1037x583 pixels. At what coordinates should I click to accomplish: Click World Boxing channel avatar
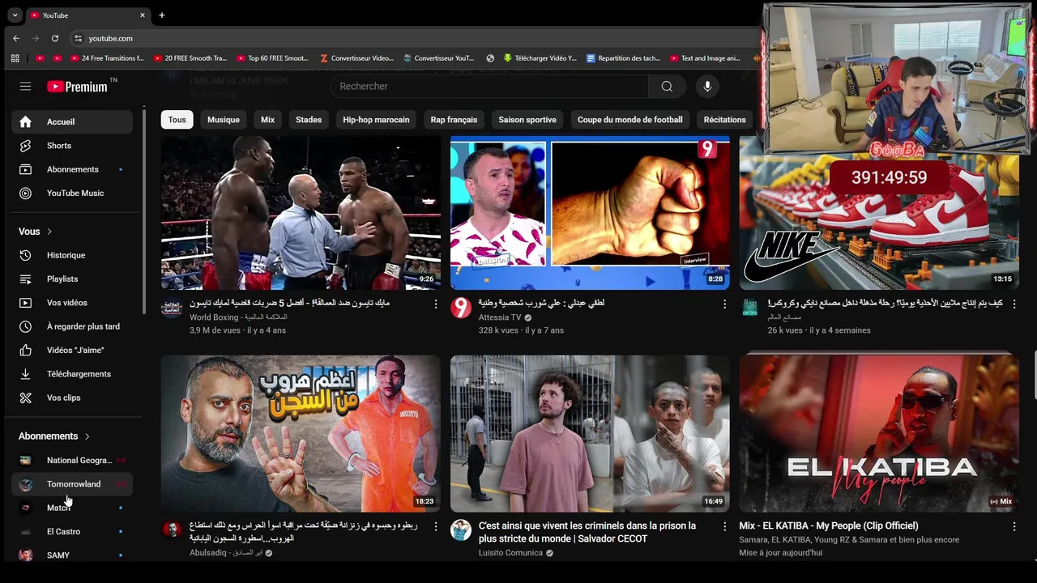(172, 308)
